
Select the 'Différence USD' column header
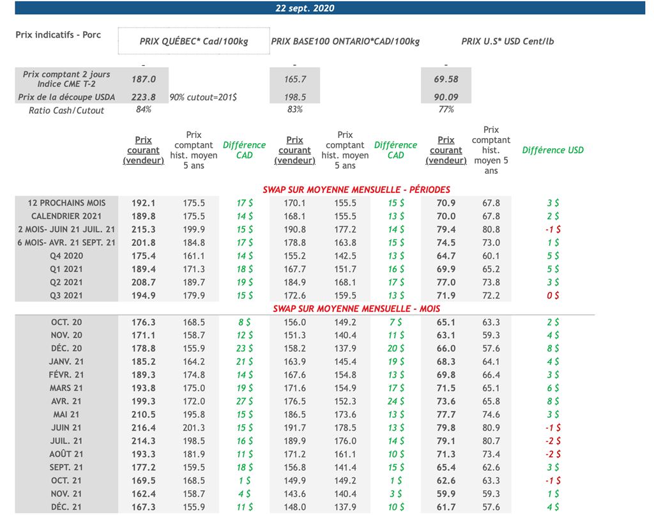point(552,150)
